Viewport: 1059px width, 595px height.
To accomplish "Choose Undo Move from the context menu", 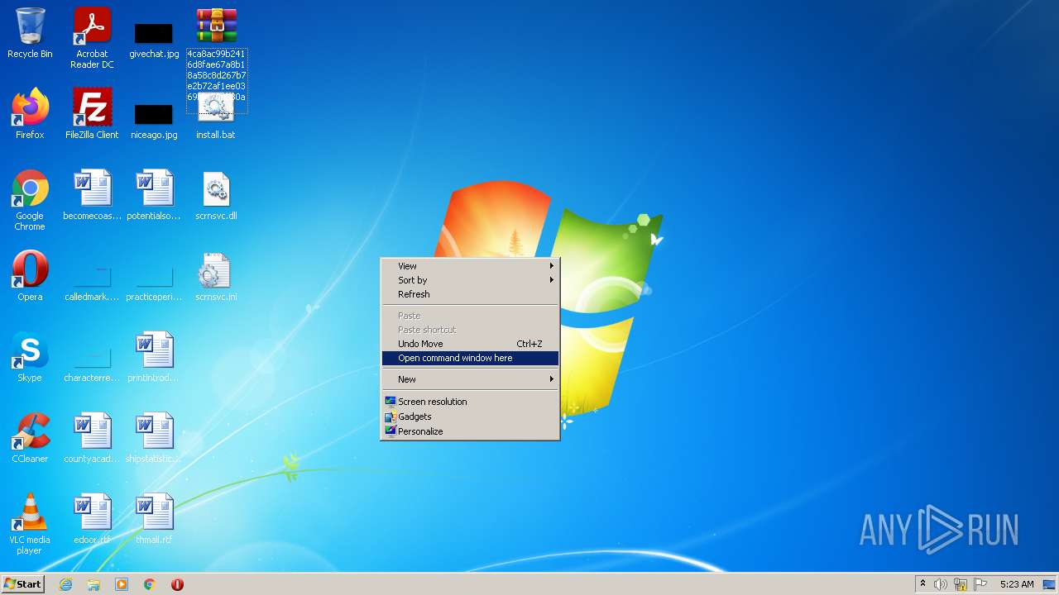I will 470,344.
